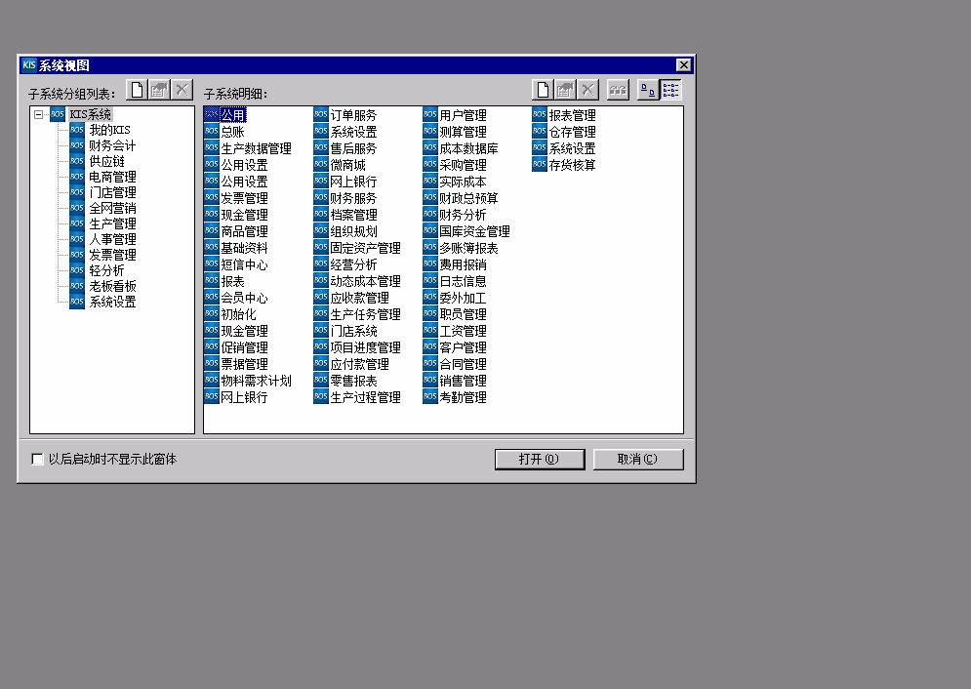Select 初始化 in detail list
Image resolution: width=971 pixels, height=689 pixels.
pos(238,314)
